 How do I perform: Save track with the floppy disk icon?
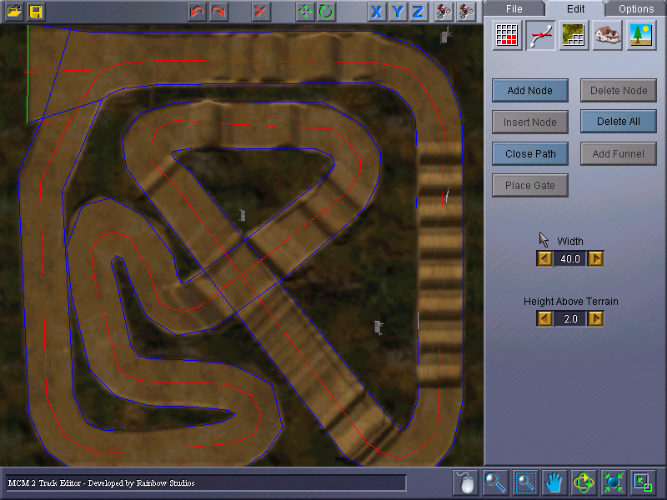click(36, 12)
